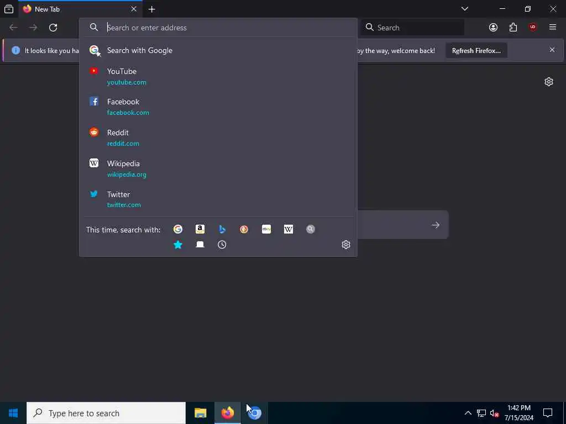Screen dimensions: 566x424
Task: Select the New Tab tab
Action: (81, 9)
